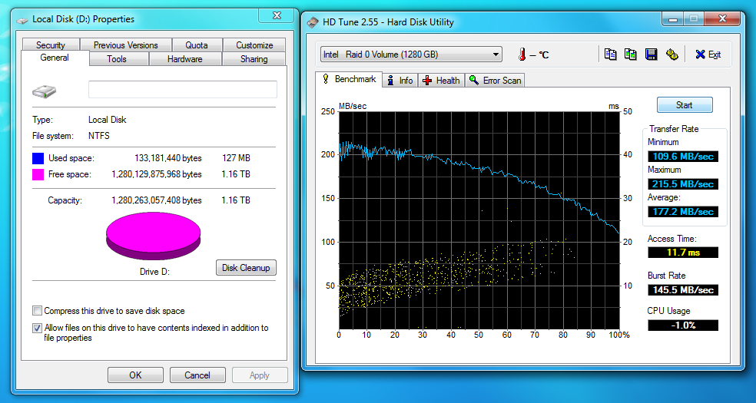Click the CPU Usage -1.0% value
The width and height of the screenshot is (756, 403).
pos(683,325)
